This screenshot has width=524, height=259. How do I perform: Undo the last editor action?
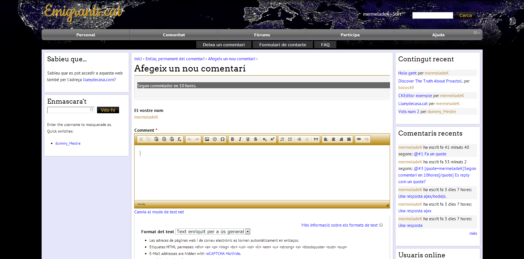tap(189, 139)
